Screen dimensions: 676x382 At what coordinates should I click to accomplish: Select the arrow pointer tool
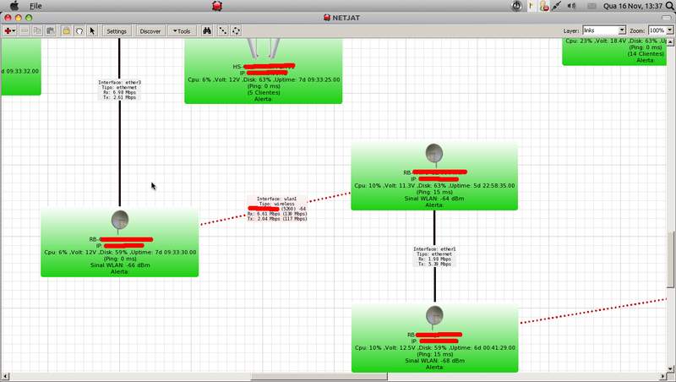pos(92,30)
